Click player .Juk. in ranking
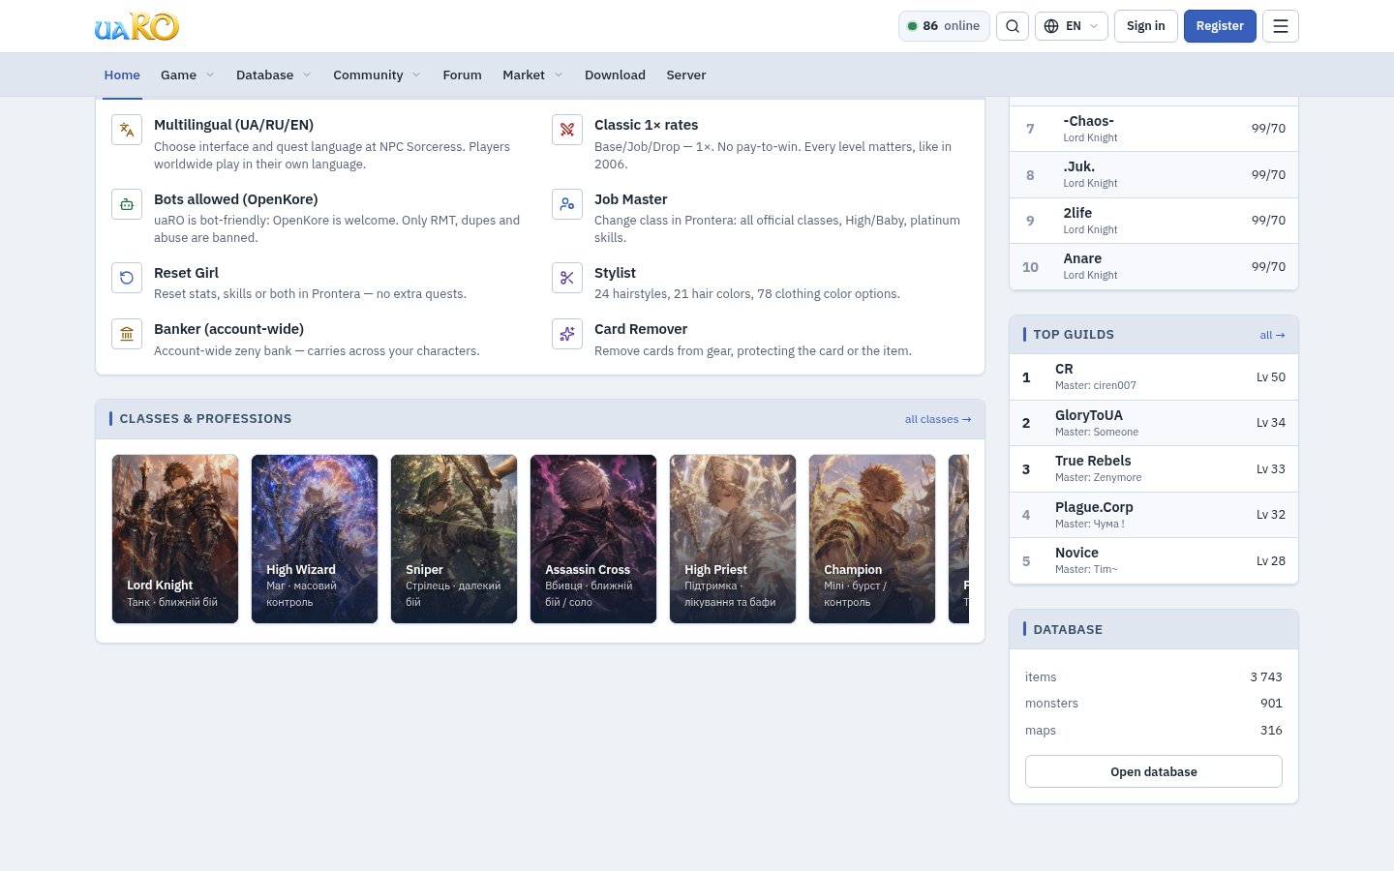Viewport: 1394px width, 871px height. coord(1154,175)
